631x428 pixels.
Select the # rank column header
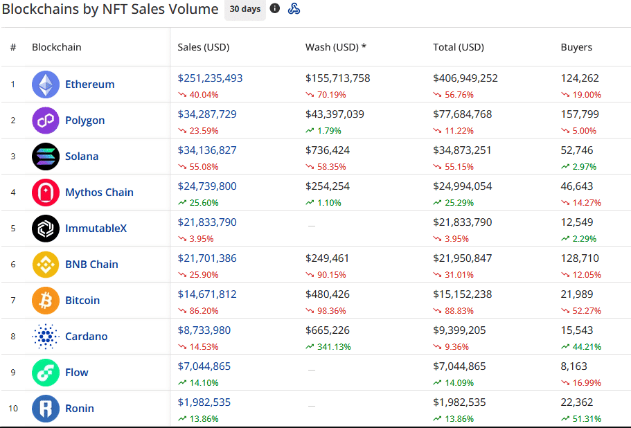(x=13, y=47)
